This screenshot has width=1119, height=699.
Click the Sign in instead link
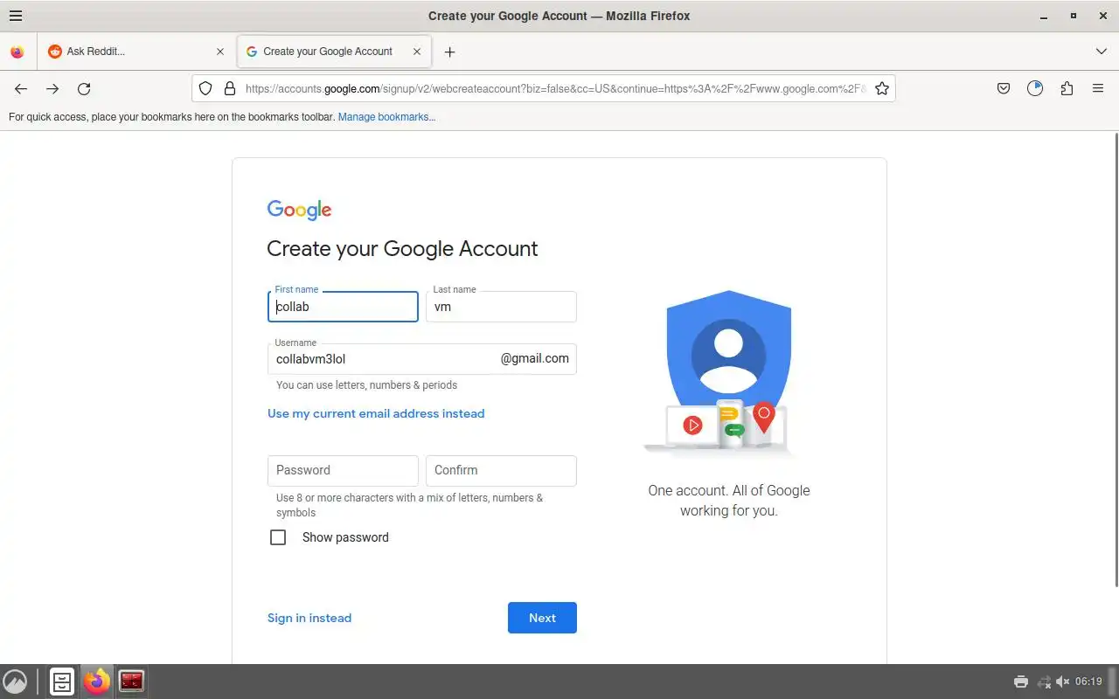pos(309,618)
